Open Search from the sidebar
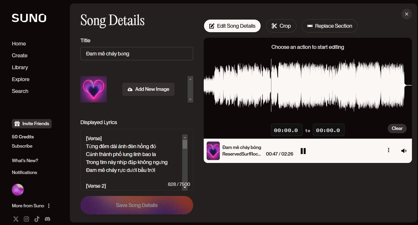Image resolution: width=418 pixels, height=225 pixels. [20, 91]
